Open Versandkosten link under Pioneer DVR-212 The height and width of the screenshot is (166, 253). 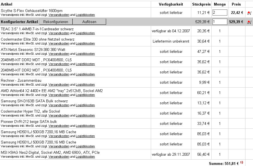point(59,126)
